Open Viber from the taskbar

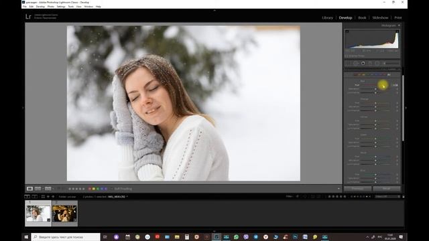[x=246, y=237]
